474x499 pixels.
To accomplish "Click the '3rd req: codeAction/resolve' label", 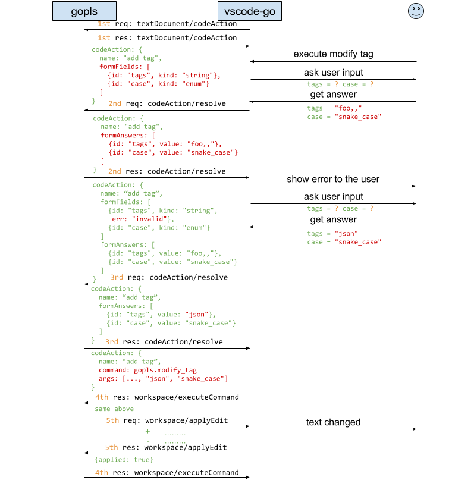I will coord(169,277).
